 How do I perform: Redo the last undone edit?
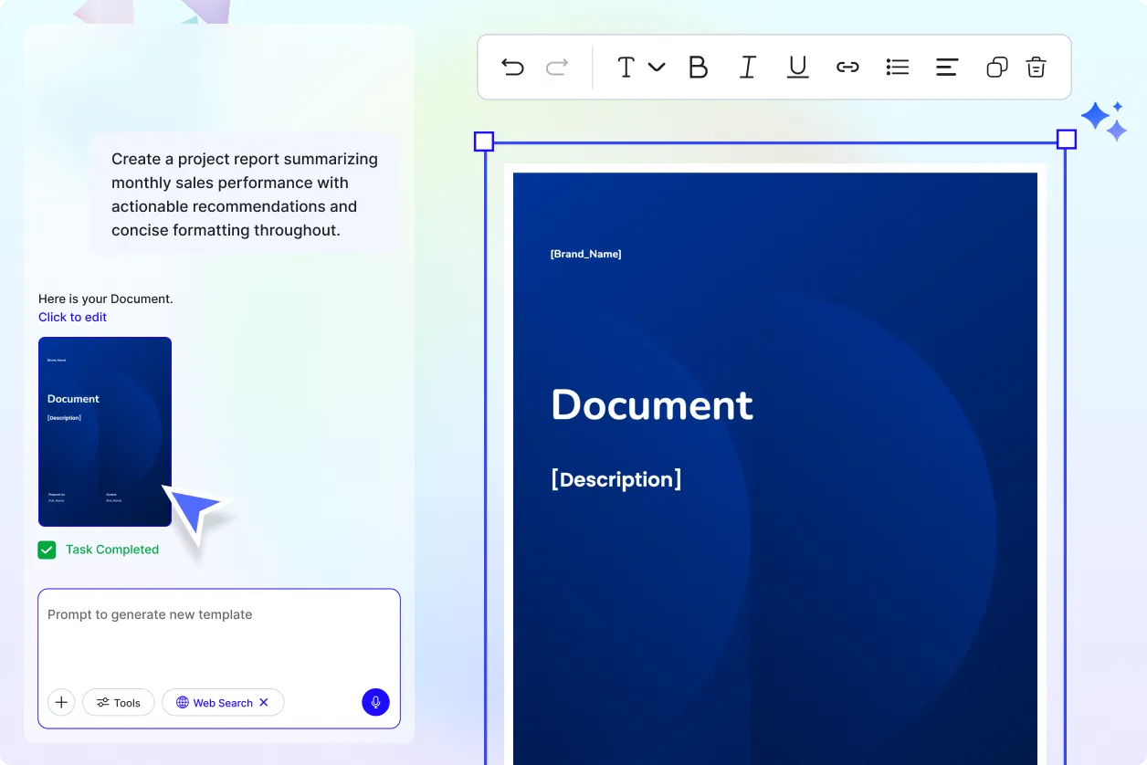point(557,67)
